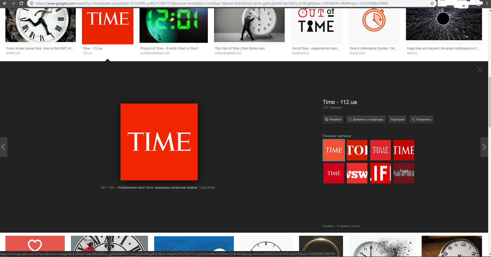Click the browser back arrow
Image resolution: width=491 pixels, height=257 pixels.
(5, 3)
